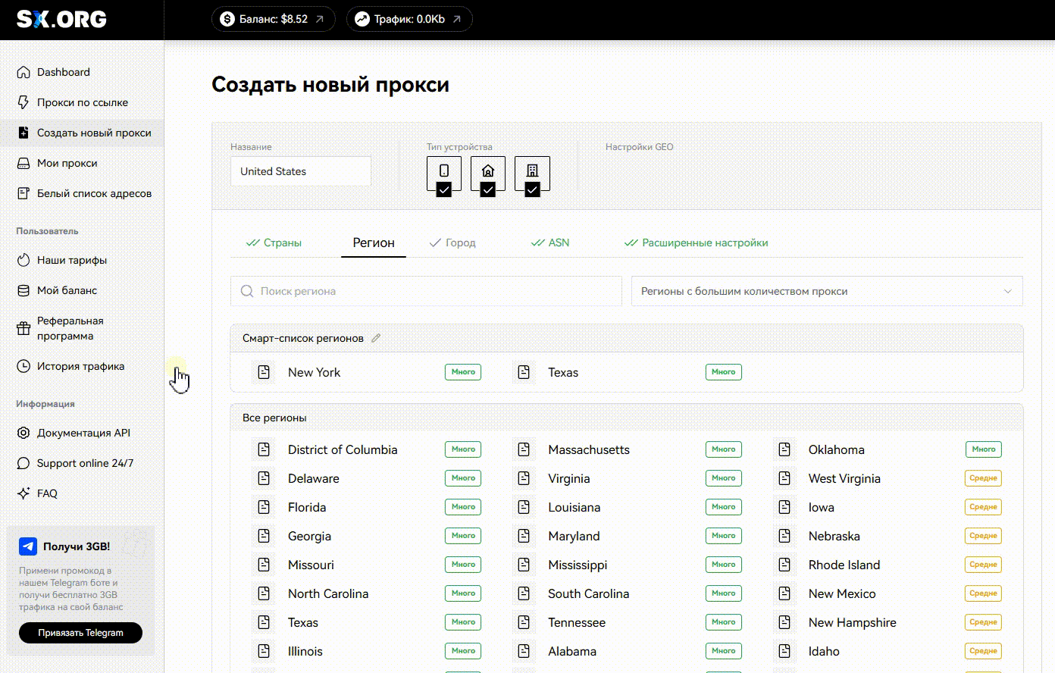Go to История трафика page
Image resolution: width=1055 pixels, height=673 pixels.
point(82,366)
